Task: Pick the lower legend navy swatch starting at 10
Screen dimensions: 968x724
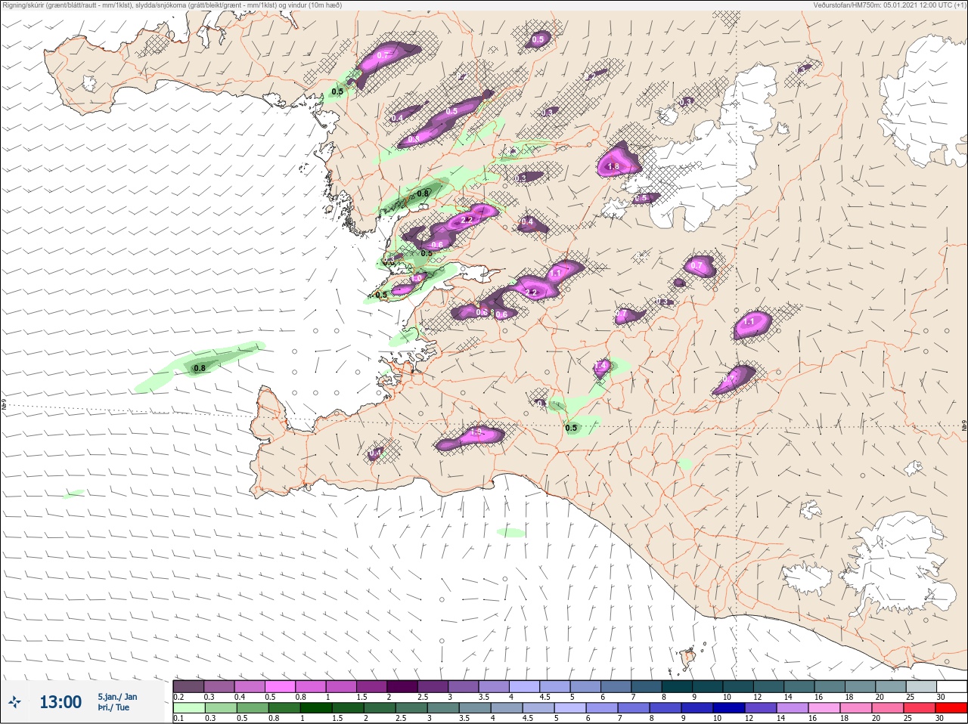Action: [730, 708]
